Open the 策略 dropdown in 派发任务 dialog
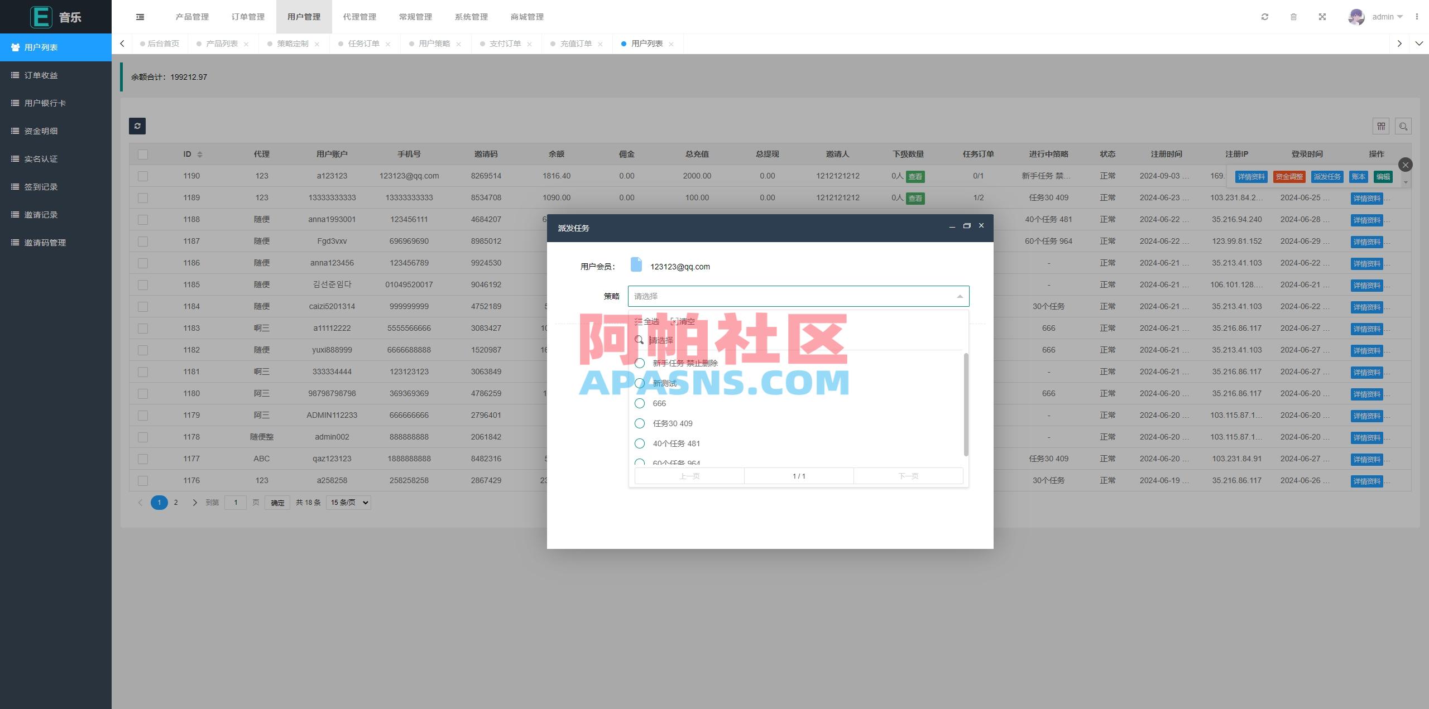The image size is (1429, 709). point(798,296)
